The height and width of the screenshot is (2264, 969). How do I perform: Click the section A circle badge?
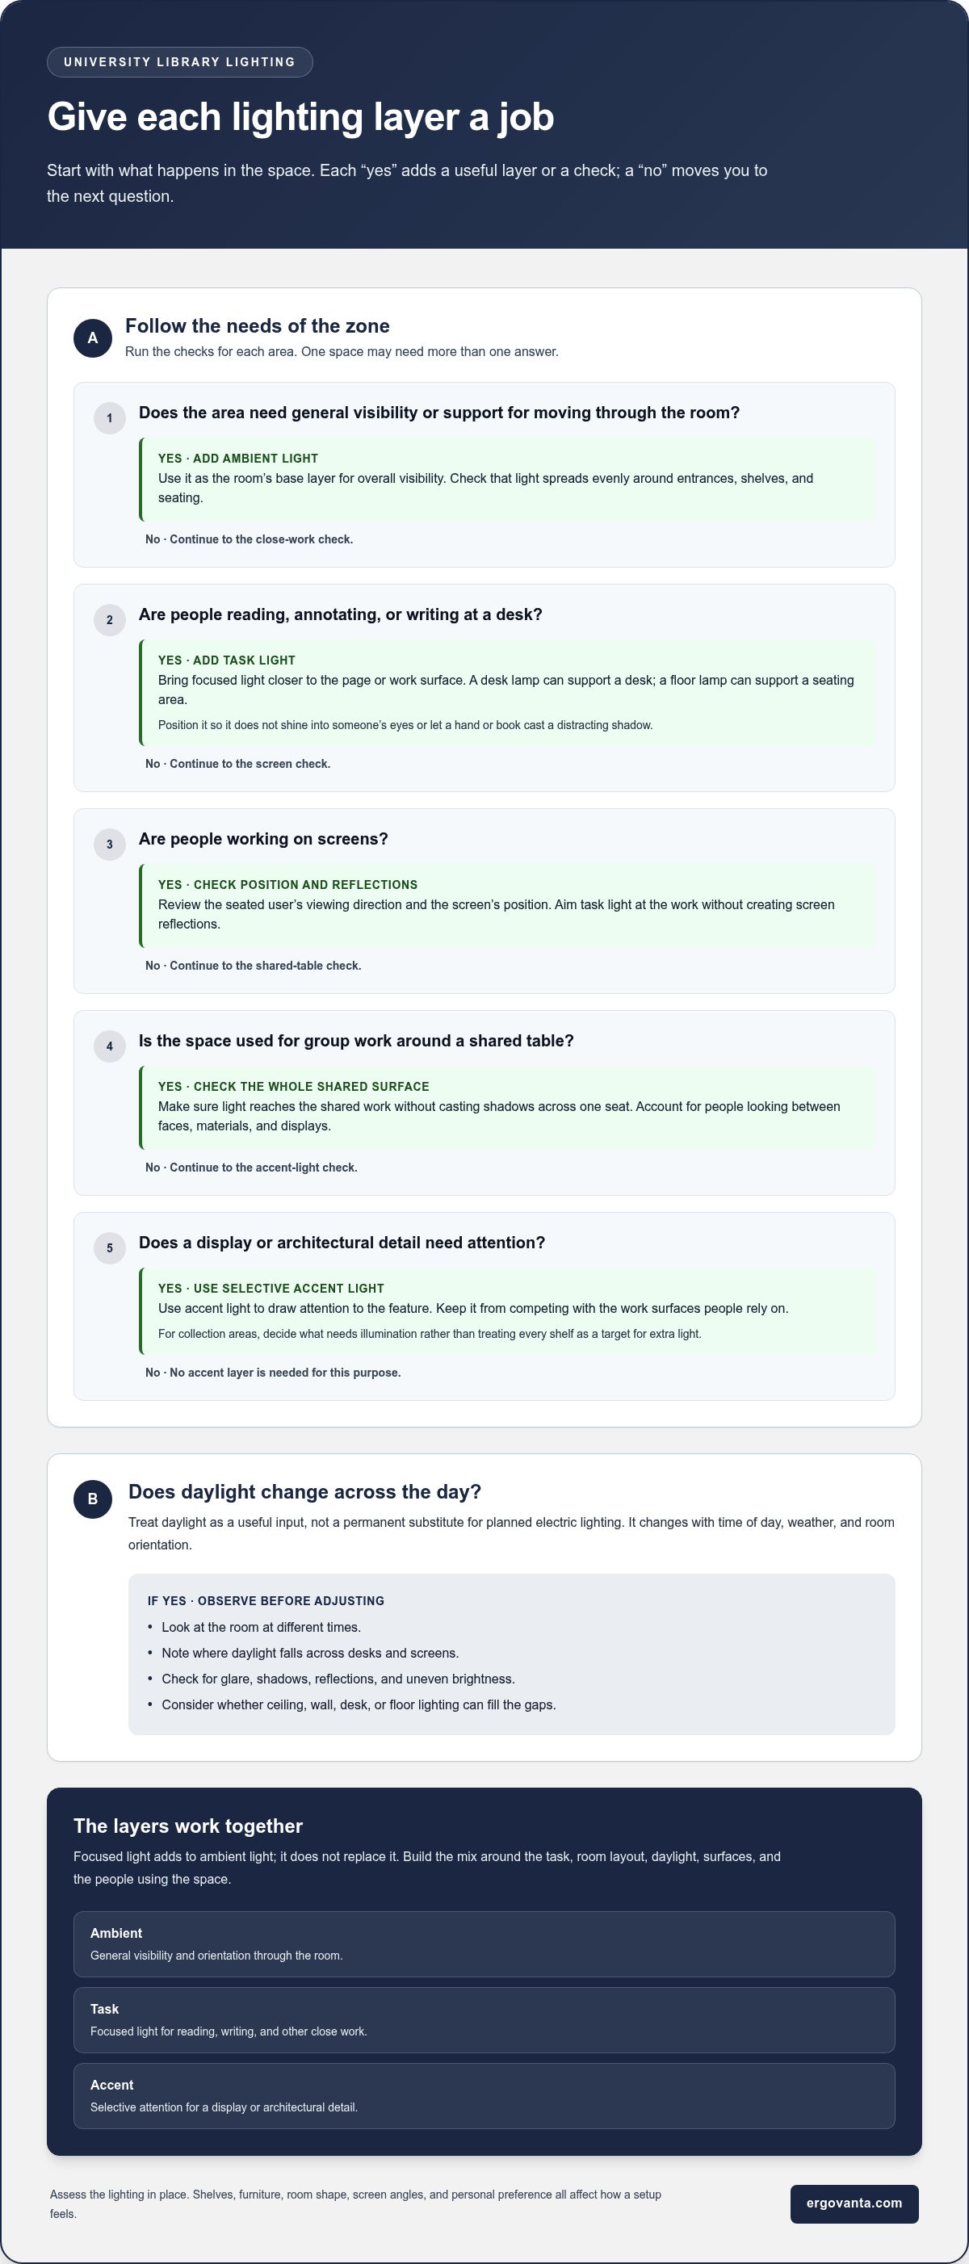[x=92, y=338]
